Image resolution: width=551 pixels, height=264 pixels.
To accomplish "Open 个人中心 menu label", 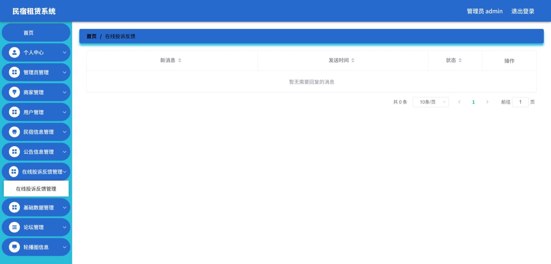I will 33,53.
